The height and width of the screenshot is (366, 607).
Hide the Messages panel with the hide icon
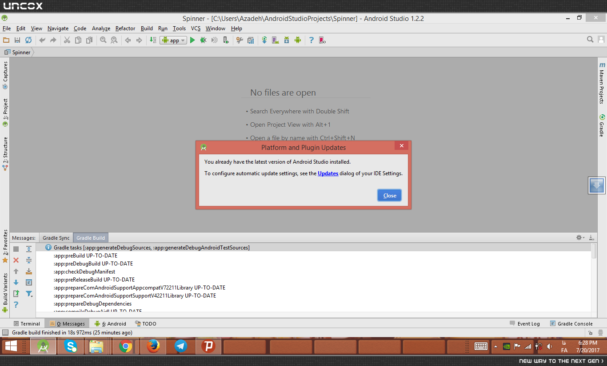pyautogui.click(x=591, y=237)
